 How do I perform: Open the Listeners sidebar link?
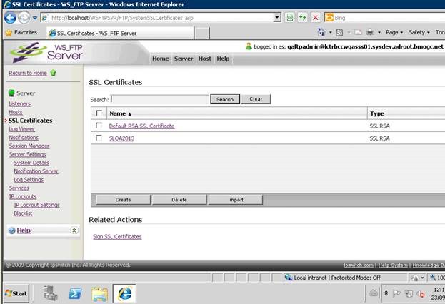[x=19, y=103]
